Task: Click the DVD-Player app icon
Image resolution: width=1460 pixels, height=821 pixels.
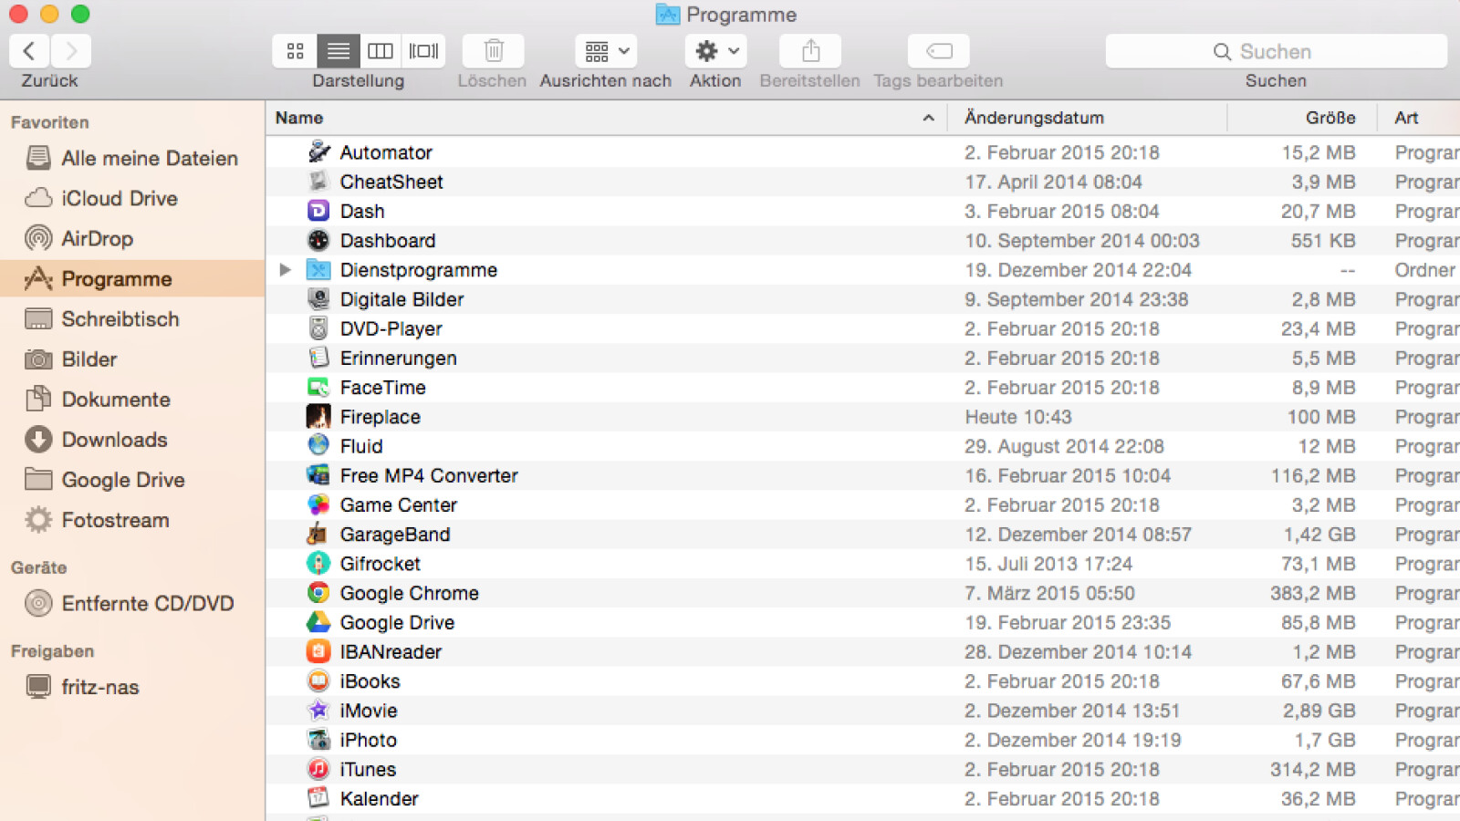Action: (x=318, y=328)
